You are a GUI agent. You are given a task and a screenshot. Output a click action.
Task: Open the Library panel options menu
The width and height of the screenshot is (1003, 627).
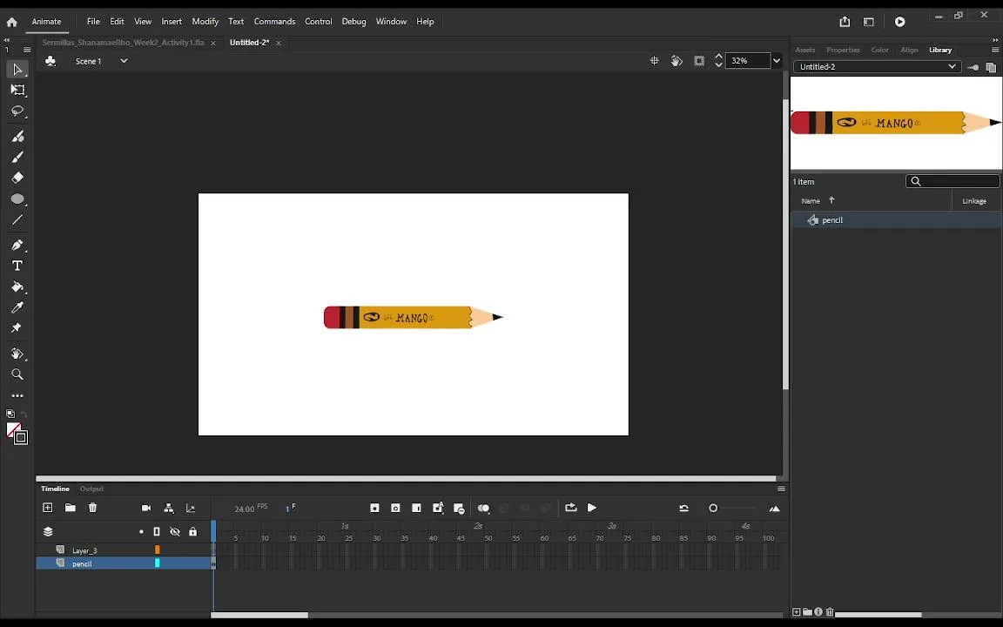click(994, 50)
